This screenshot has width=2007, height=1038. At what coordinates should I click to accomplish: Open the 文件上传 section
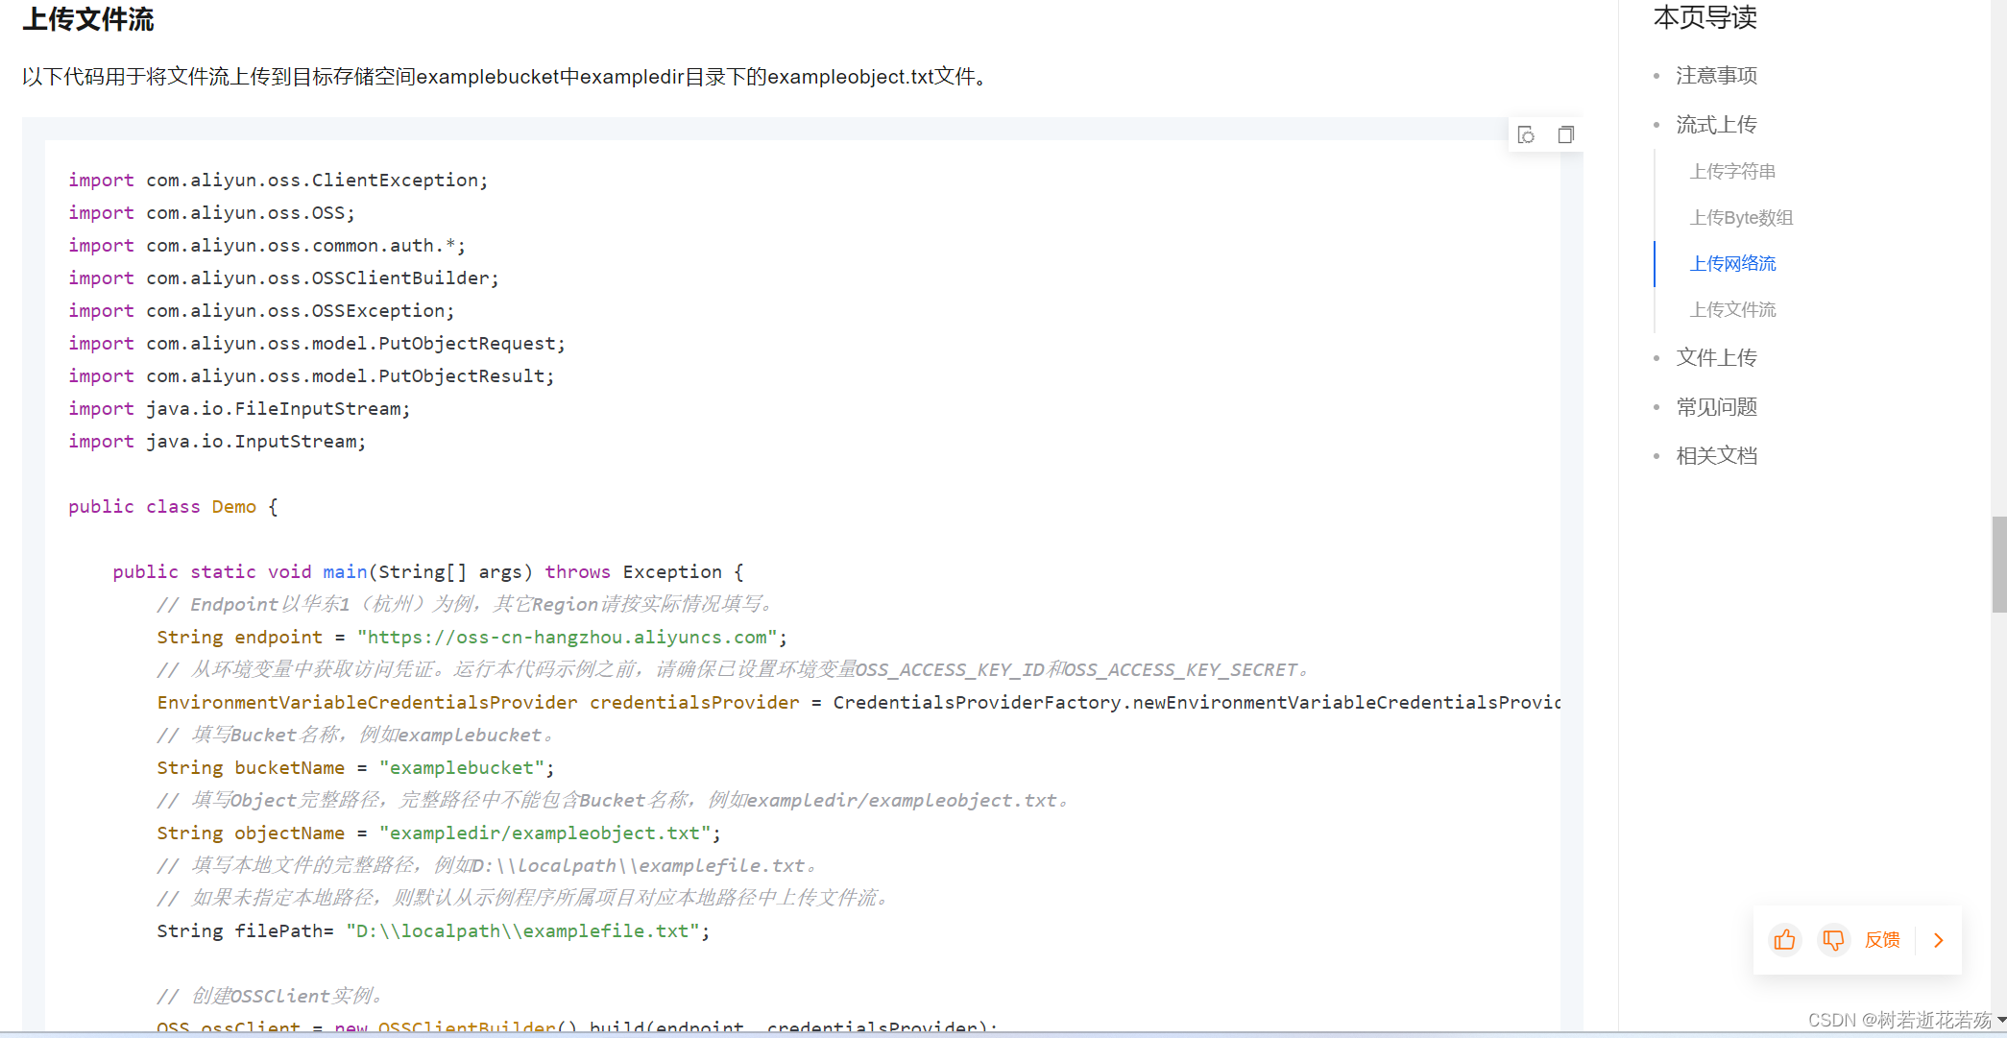1716,356
